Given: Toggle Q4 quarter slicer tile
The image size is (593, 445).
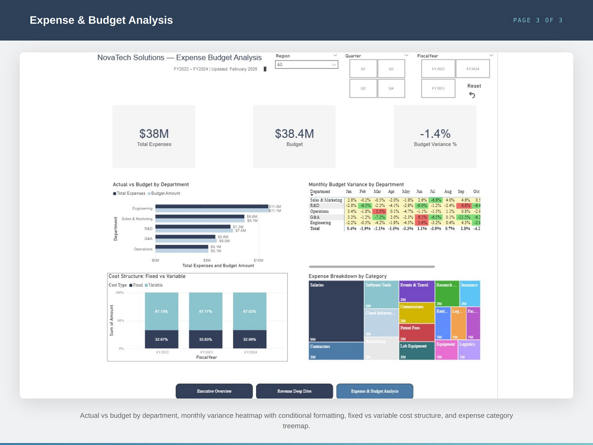Looking at the screenshot, I should coord(391,88).
